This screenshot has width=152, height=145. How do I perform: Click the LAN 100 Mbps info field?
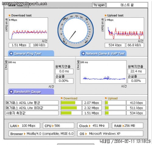24,126
